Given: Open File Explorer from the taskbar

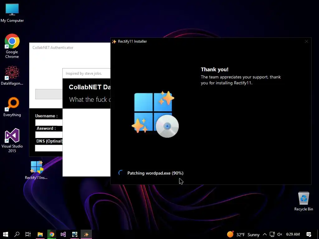Looking at the screenshot, I should (x=40, y=234).
